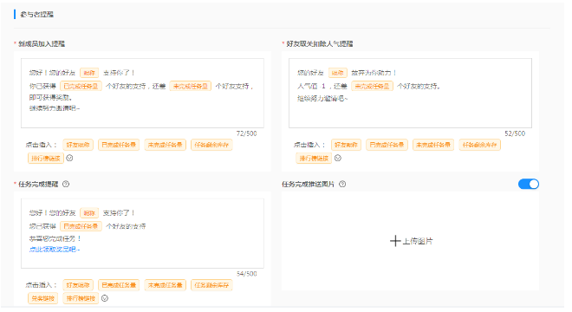This screenshot has height=312, width=572.
Task: Click the emoji icon under 新成员加入提醒 editor
Action: 69,158
